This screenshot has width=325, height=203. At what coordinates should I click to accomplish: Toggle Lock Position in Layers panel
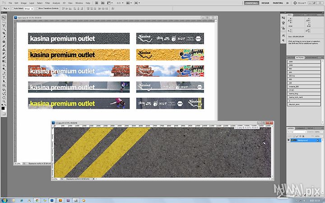[x=300, y=136]
